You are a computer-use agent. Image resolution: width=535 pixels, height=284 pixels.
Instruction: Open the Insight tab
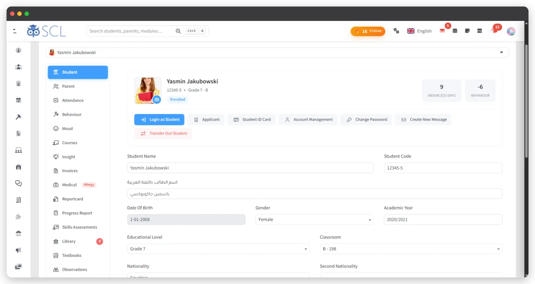click(78, 157)
